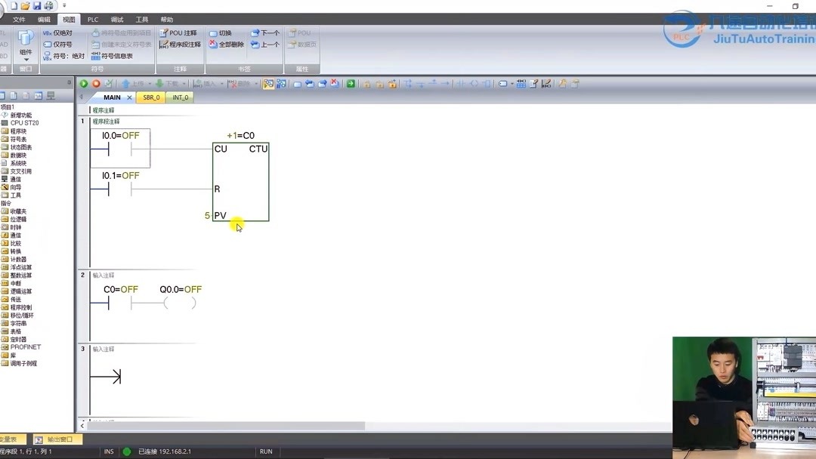This screenshot has width=816, height=459.
Task: Click the green RUN button in toolbar
Action: (x=83, y=84)
